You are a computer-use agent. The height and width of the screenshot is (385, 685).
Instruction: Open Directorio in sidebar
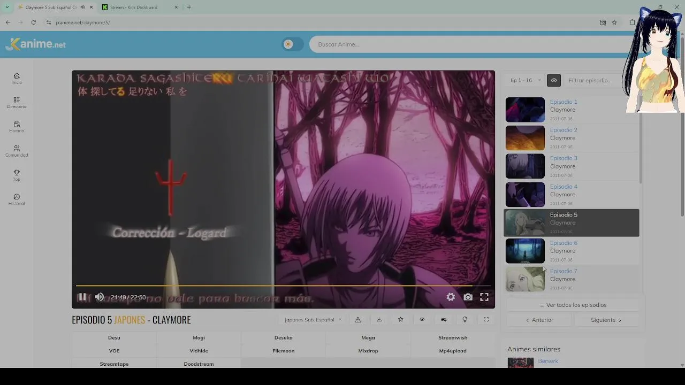tap(17, 103)
